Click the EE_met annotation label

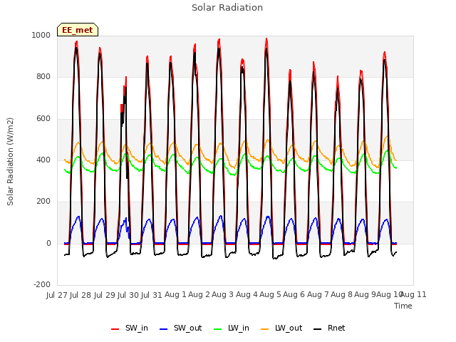[x=78, y=30]
